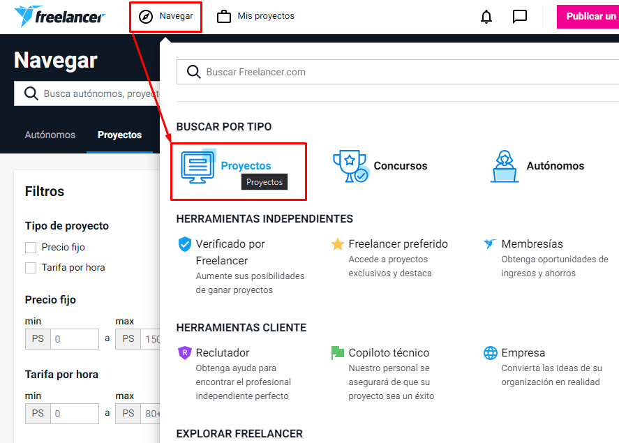Screen dimensions: 619x443
Task: Focus the Busca autónomos, proyectos search box
Action: click(x=87, y=93)
